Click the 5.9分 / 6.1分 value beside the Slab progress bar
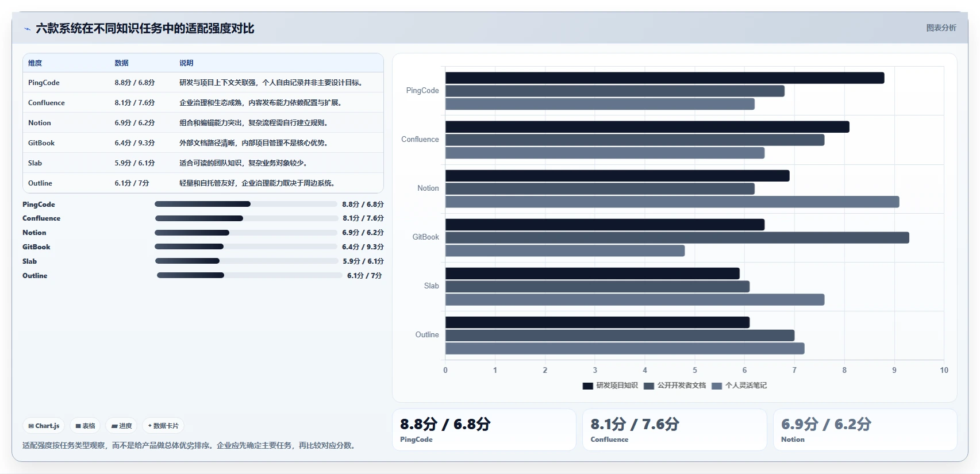 tap(363, 261)
